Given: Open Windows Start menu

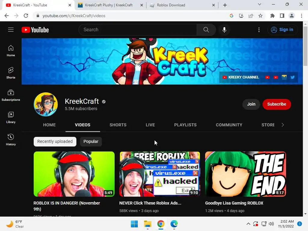Looking at the screenshot, I should pos(134,224).
